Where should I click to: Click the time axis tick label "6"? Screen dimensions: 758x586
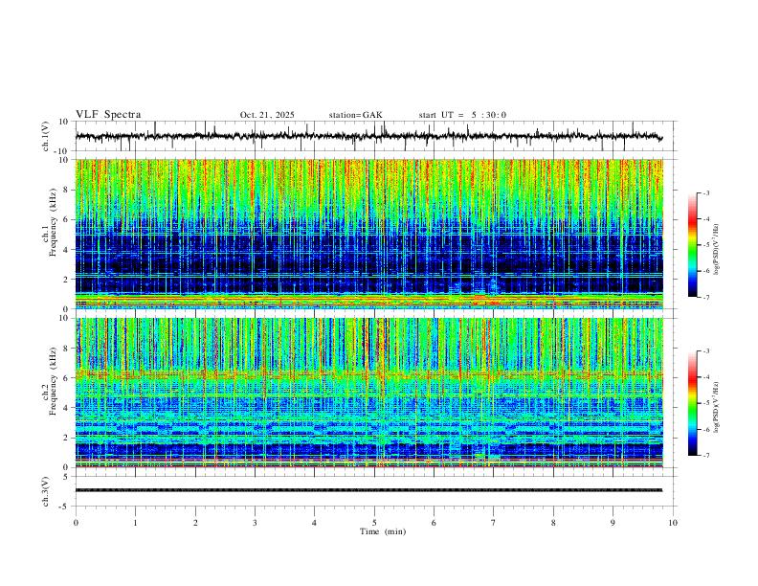(x=434, y=523)
